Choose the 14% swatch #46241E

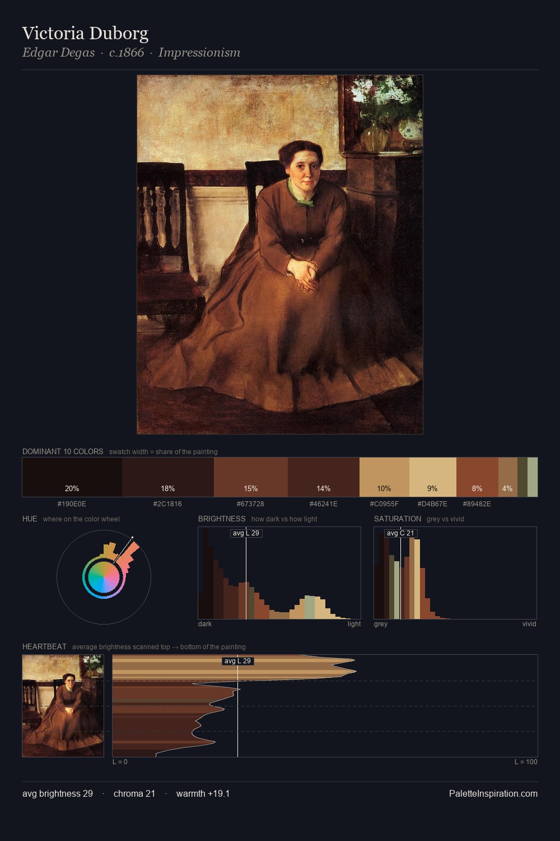[x=324, y=477]
